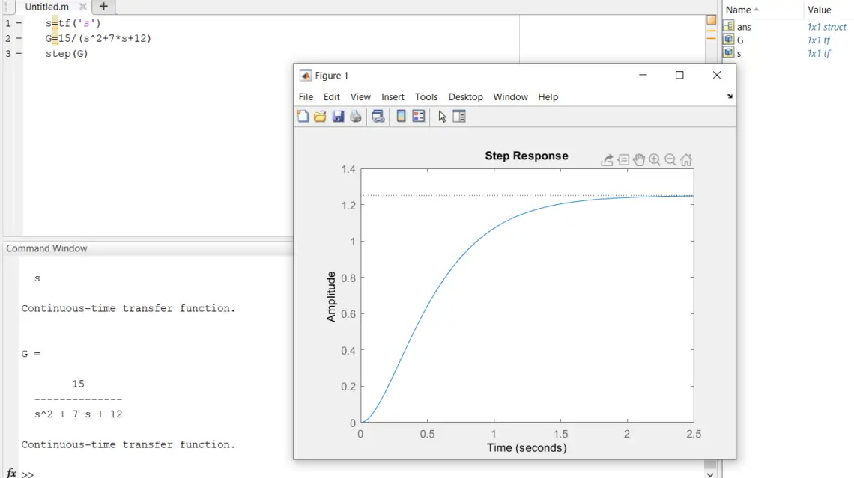Click the dock arrow at the figure menu bar's right
Screen dimensions: 854x478
[x=730, y=96]
